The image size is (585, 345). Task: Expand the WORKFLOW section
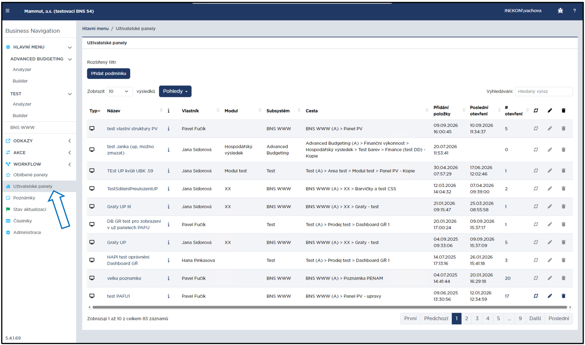[70, 164]
